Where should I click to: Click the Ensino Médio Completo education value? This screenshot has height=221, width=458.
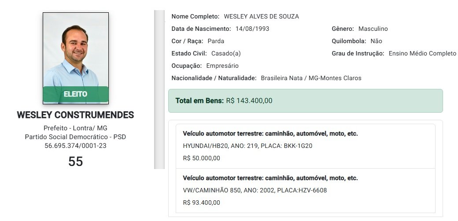422,54
